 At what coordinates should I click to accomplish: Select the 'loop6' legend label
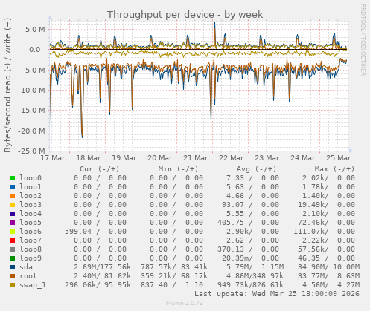[x=31, y=232]
